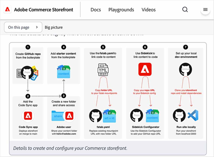The height and width of the screenshot is (157, 214).
Task: Click the Deploys storefront on merge to main text
Action: [28, 132]
